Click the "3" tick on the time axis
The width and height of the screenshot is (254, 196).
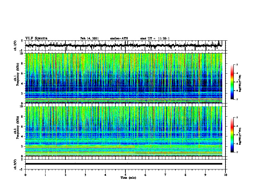coord(85,175)
